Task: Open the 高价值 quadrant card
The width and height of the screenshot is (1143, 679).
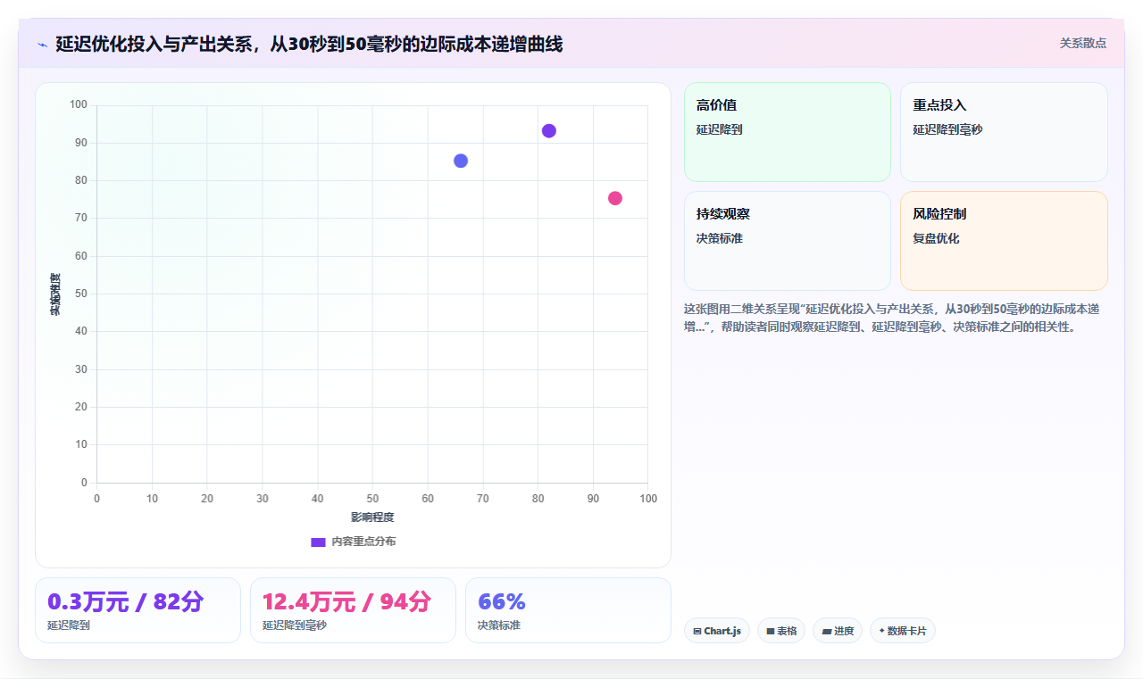Action: click(x=788, y=132)
